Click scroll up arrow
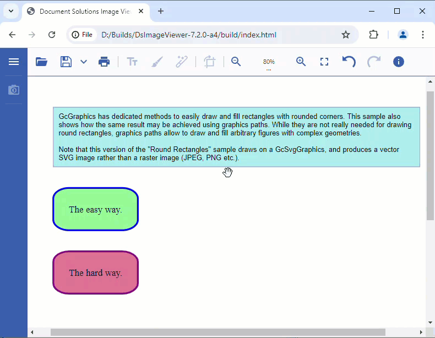Viewport: 435px width, 338px height. pos(430,81)
